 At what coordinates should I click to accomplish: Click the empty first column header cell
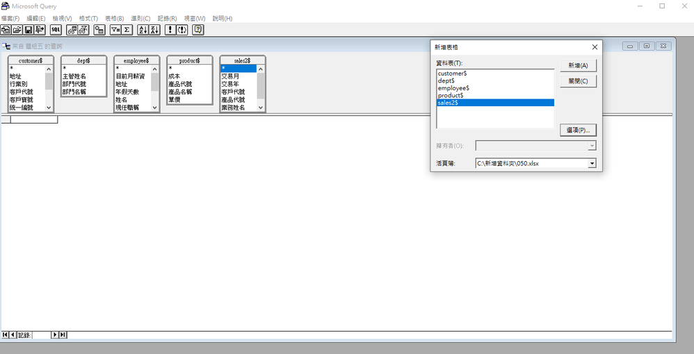tap(34, 119)
